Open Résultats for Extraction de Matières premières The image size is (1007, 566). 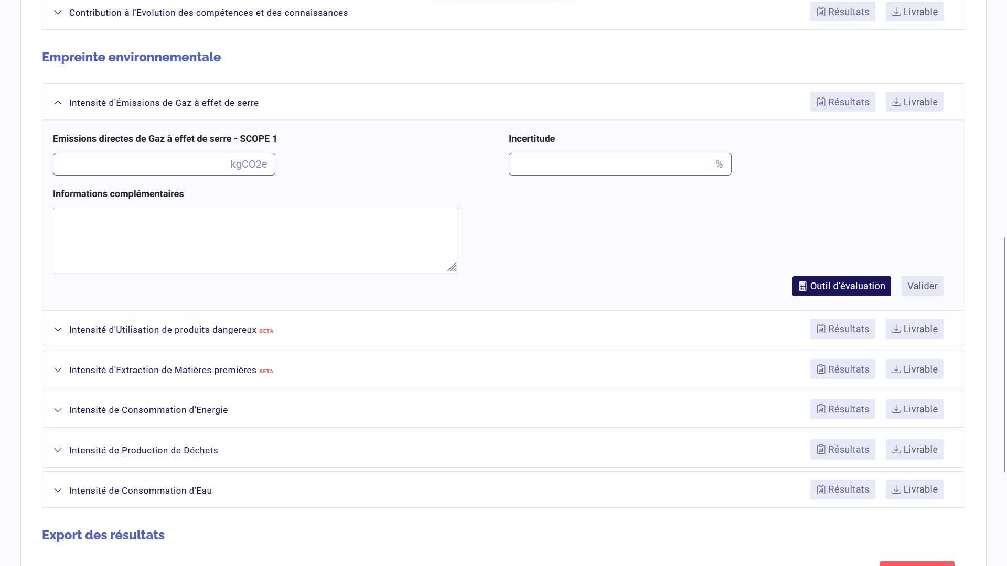(842, 369)
